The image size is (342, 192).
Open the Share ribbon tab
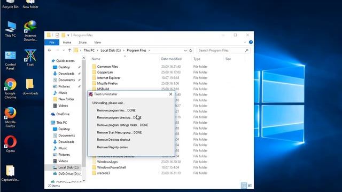[x=83, y=43]
